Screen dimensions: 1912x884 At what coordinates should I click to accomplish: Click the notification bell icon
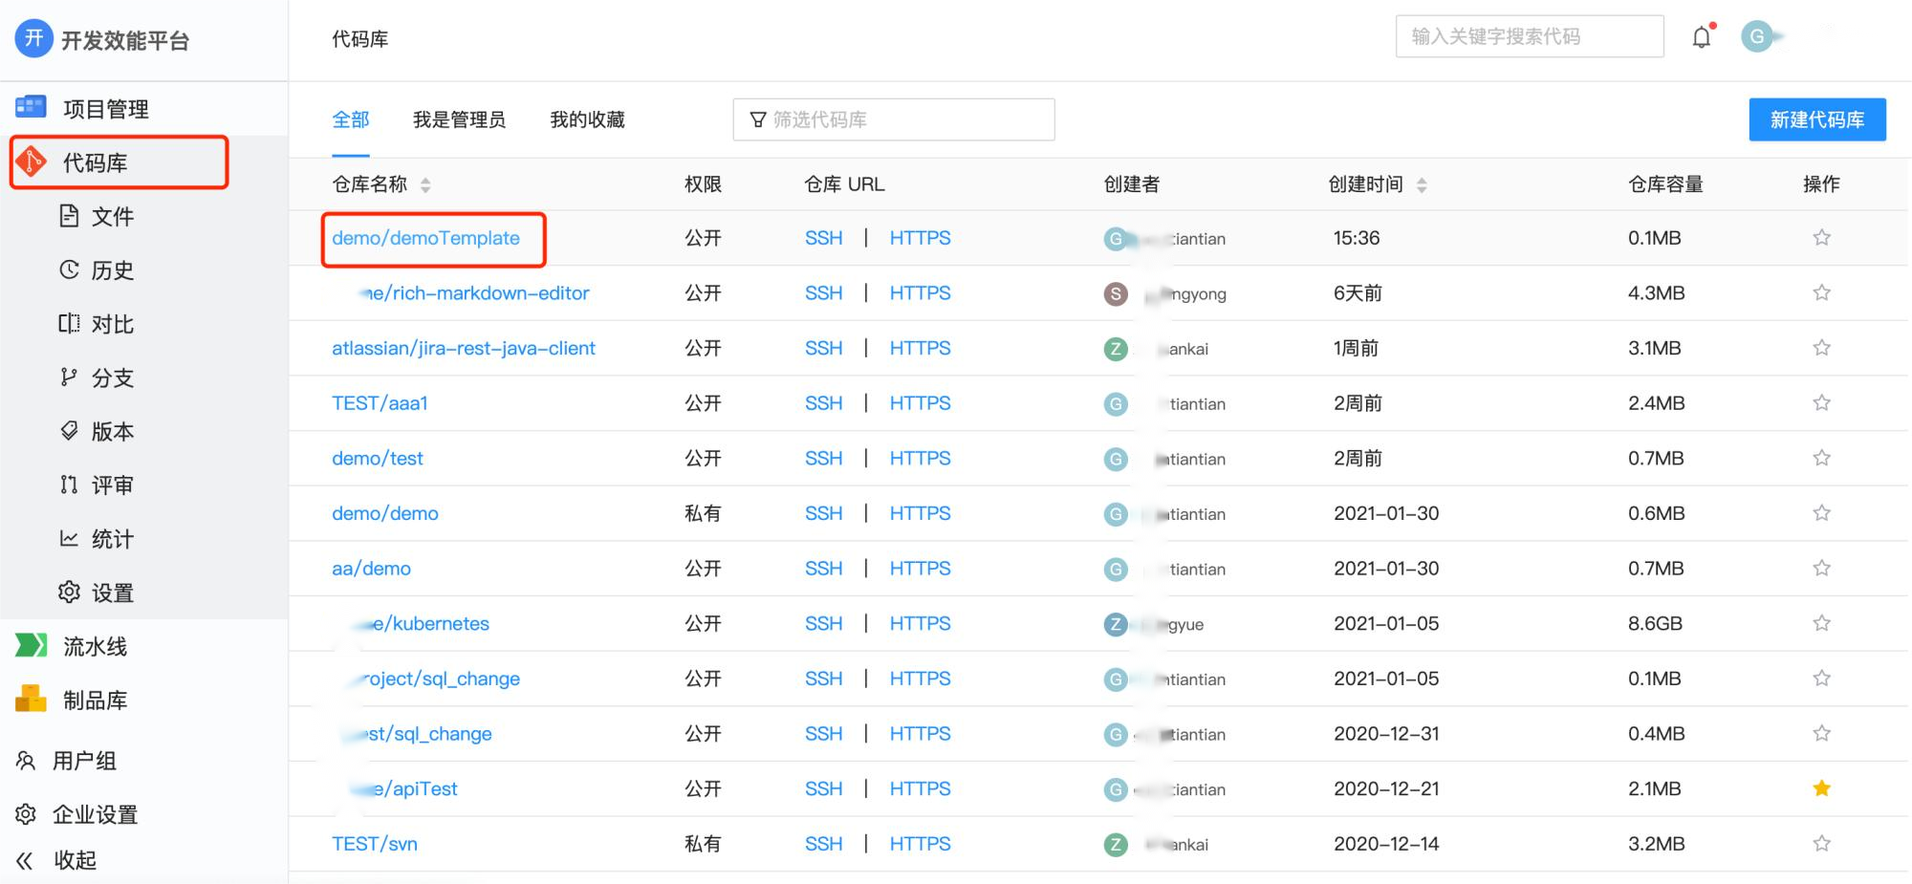coord(1702,37)
